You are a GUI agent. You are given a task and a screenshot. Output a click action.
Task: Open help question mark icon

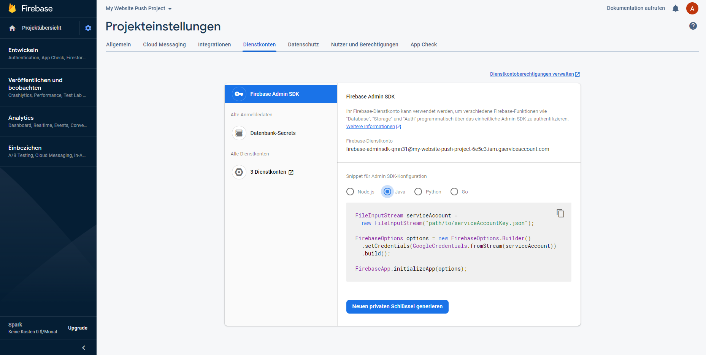coord(693,26)
